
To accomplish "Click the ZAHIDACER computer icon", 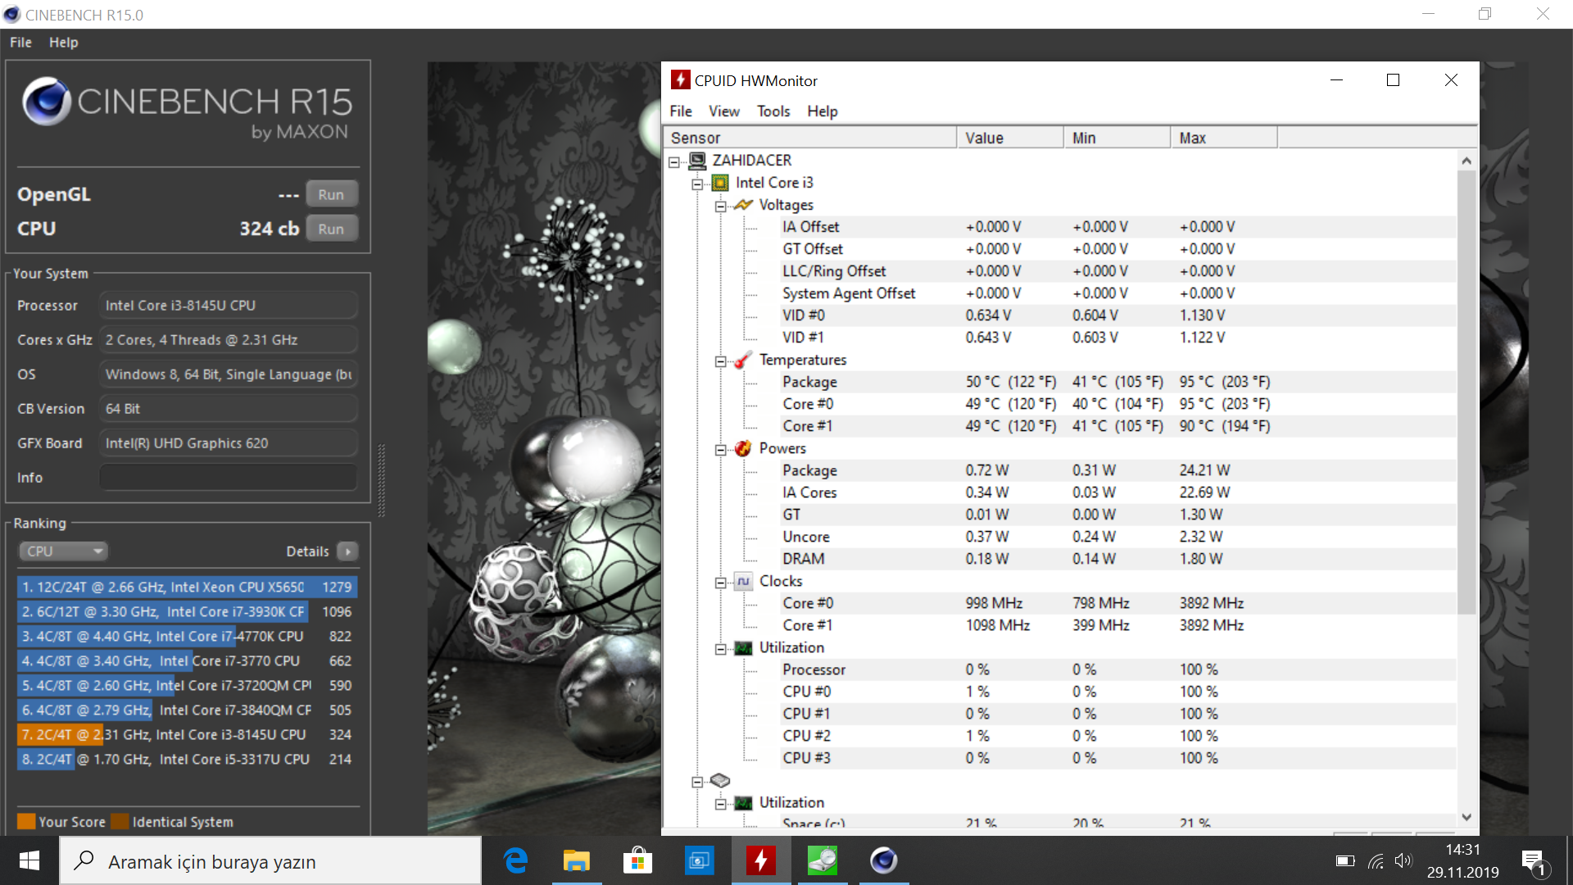I will (x=697, y=161).
